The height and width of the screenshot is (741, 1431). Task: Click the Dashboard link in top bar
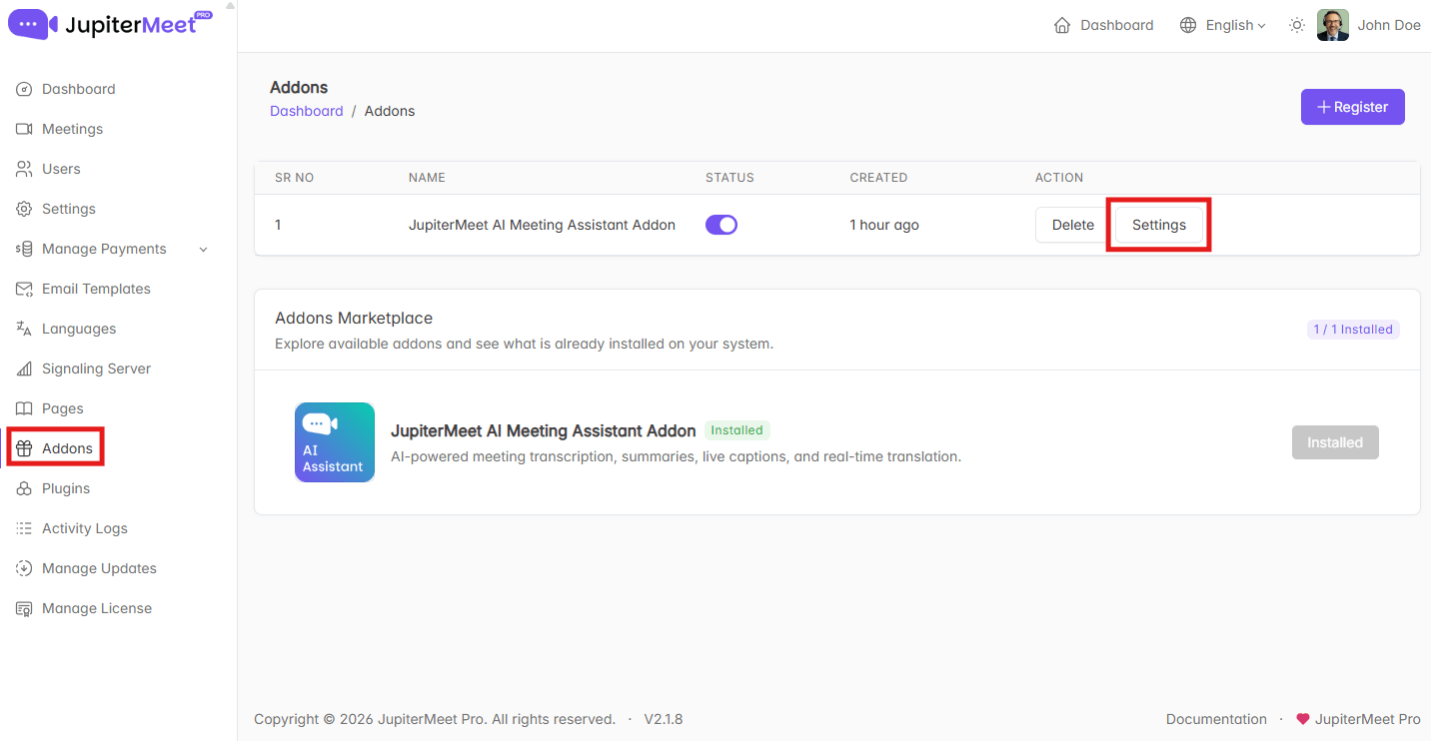coord(1117,25)
